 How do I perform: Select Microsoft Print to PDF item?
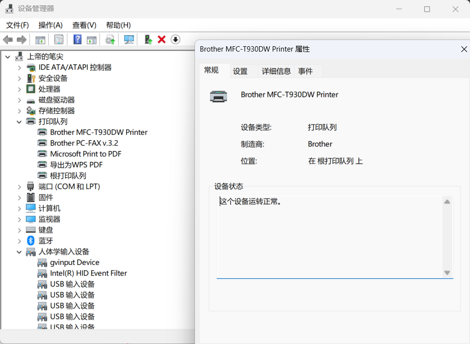point(86,154)
